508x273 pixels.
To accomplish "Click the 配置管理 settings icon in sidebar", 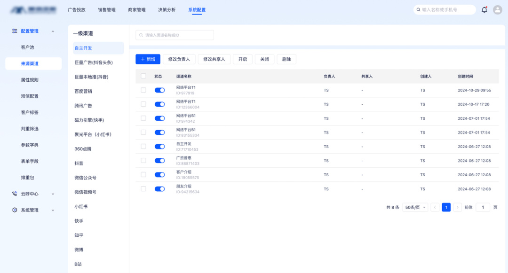I will point(15,31).
